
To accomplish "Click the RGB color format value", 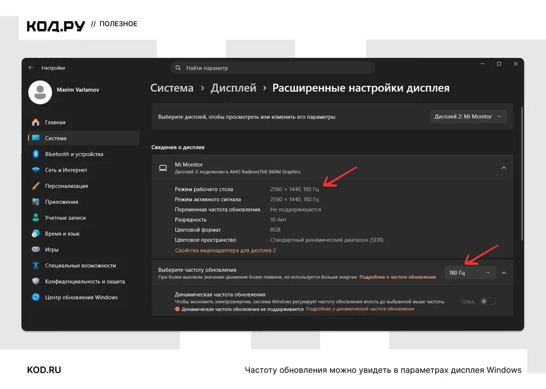I will point(275,230).
